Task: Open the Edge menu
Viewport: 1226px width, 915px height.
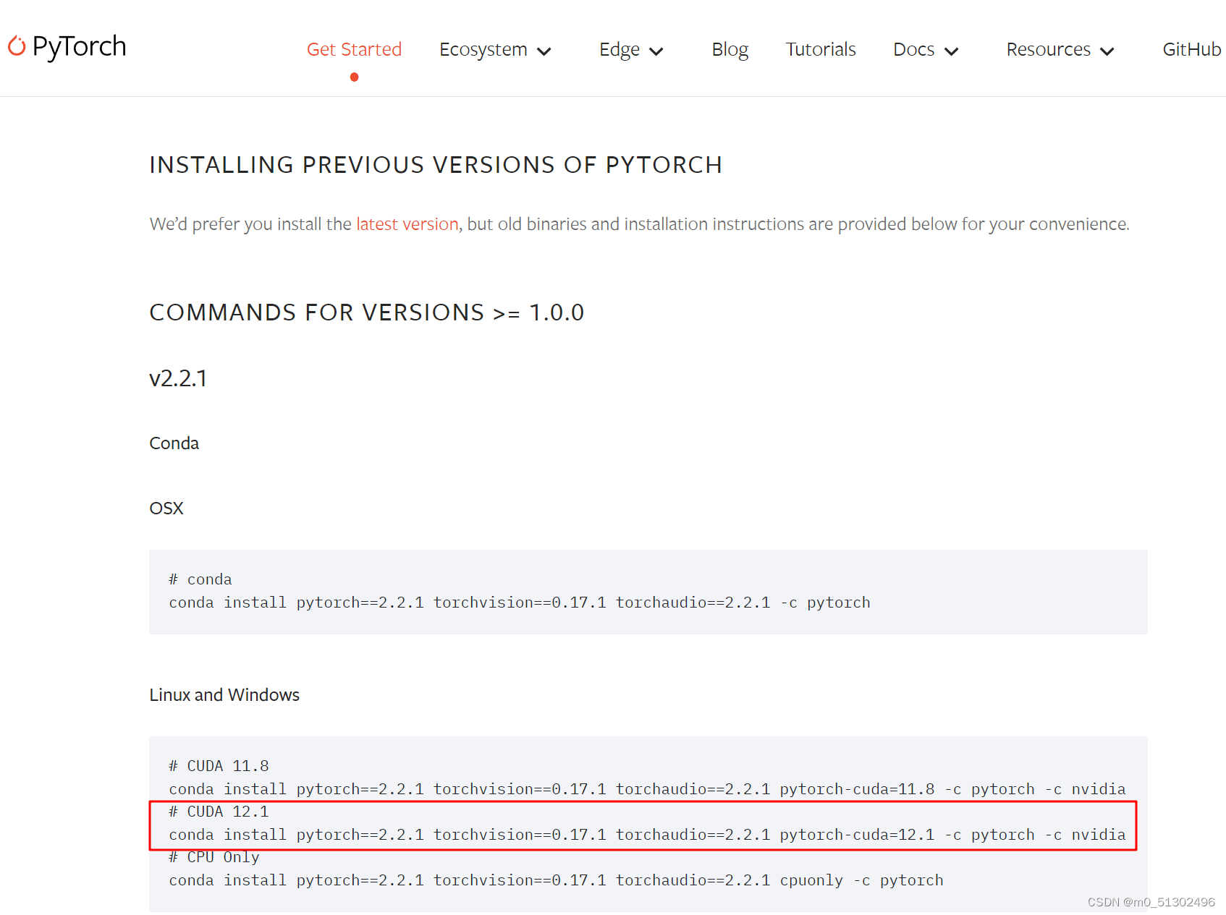Action: click(619, 49)
